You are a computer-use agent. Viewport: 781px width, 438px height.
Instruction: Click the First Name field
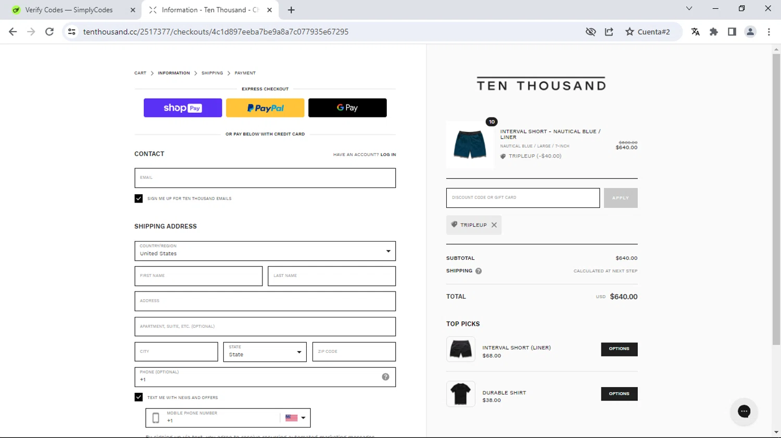pyautogui.click(x=198, y=276)
